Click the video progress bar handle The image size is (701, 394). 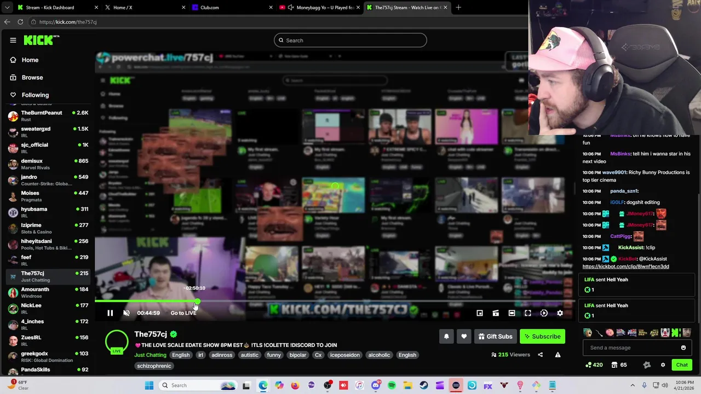pos(197,302)
